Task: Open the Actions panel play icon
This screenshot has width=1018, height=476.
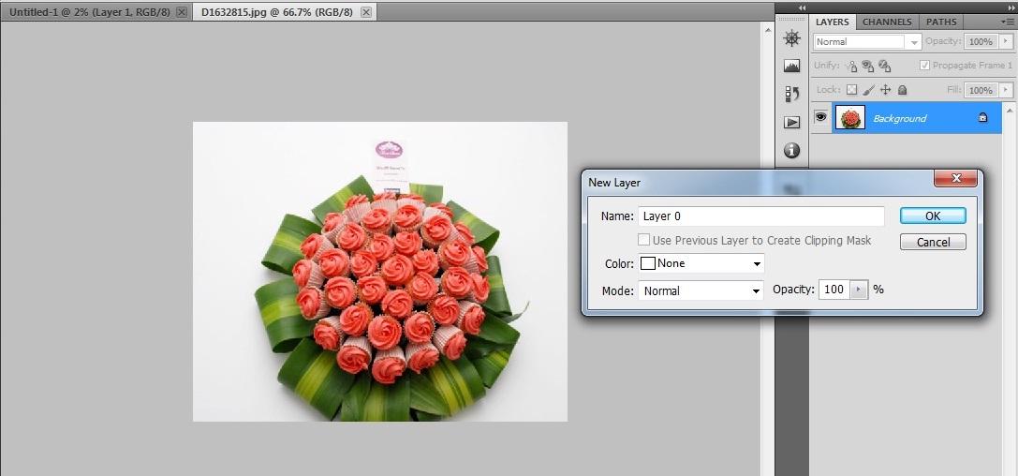Action: (792, 122)
